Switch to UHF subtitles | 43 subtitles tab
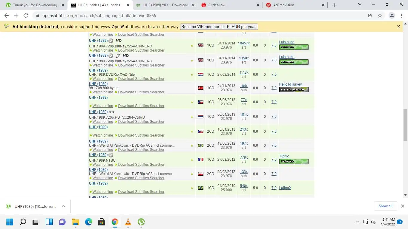This screenshot has height=229, width=408. coord(100,5)
